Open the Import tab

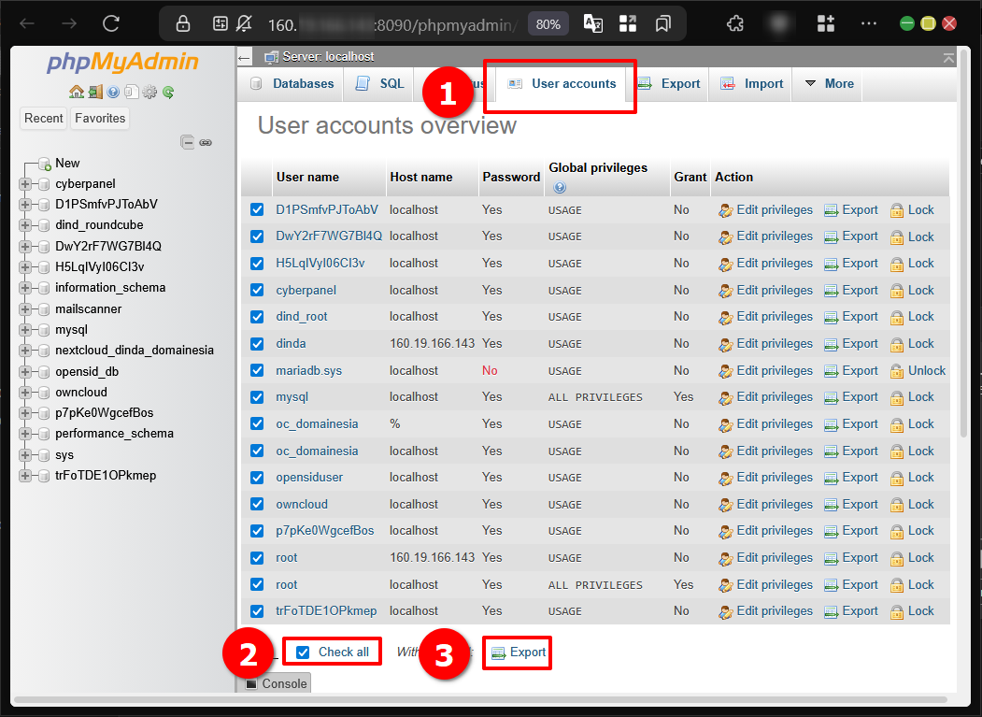tap(752, 84)
